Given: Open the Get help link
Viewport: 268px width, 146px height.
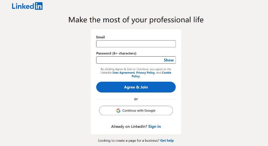Looking at the screenshot, I should pos(167,141).
